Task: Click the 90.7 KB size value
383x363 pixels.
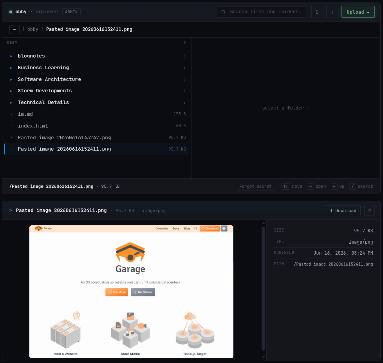Action: tap(177, 137)
